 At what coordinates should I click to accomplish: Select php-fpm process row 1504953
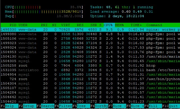pos(90,52)
